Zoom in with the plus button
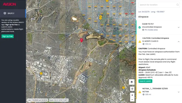Viewport: 182px width, 103px height. (x=132, y=95)
